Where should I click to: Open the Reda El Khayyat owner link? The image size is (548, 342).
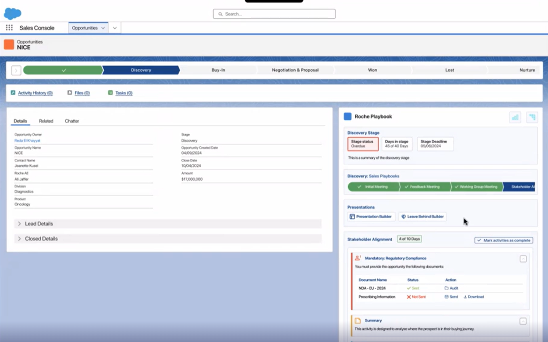(x=27, y=141)
